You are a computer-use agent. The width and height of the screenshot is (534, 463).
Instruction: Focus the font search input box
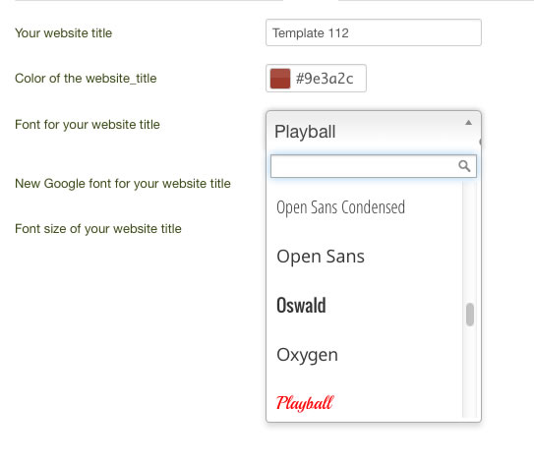[374, 166]
